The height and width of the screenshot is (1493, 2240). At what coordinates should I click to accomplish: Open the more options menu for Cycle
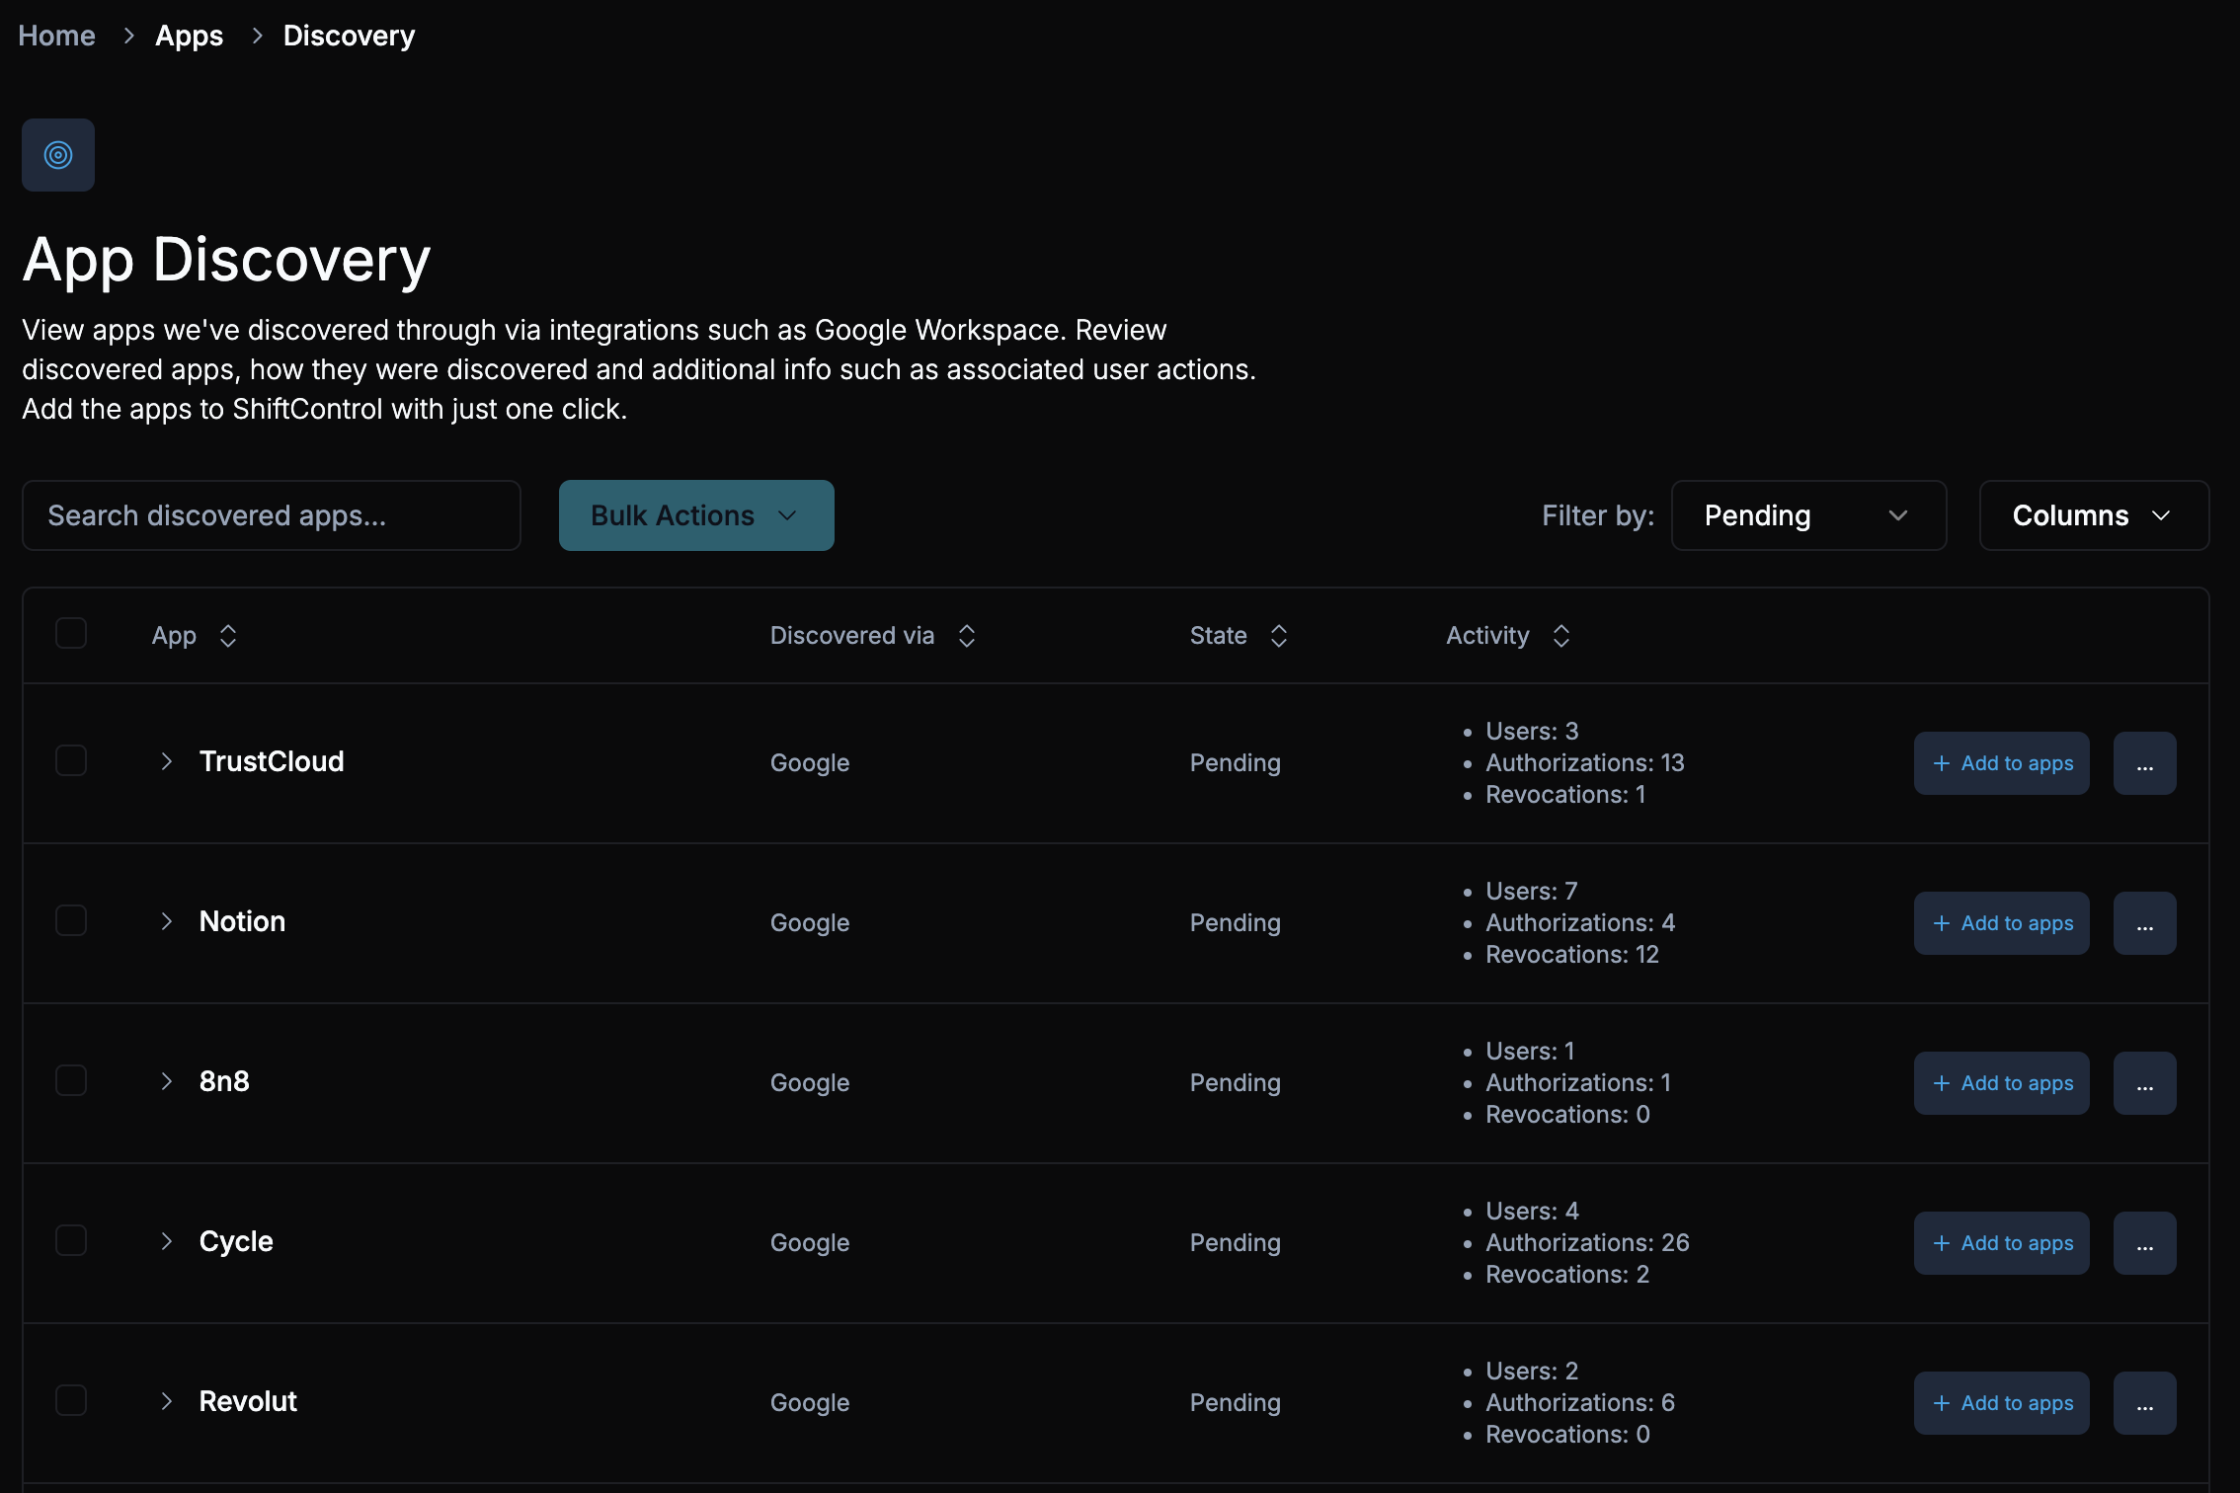coord(2144,1242)
